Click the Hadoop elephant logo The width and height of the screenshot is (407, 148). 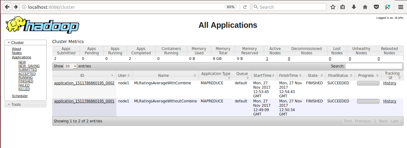pos(42,25)
